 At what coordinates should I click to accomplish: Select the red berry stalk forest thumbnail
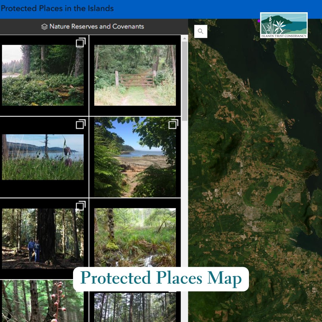click(x=43, y=301)
